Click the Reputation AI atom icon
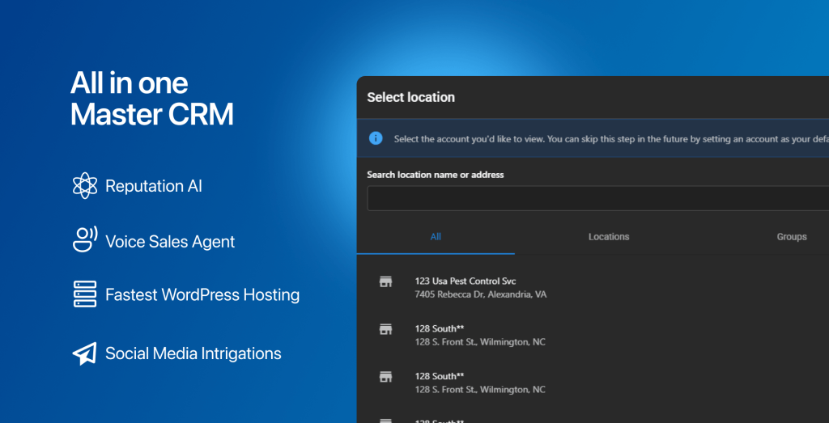 [84, 186]
